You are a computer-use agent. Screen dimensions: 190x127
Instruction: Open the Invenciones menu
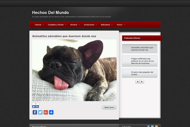point(89,25)
